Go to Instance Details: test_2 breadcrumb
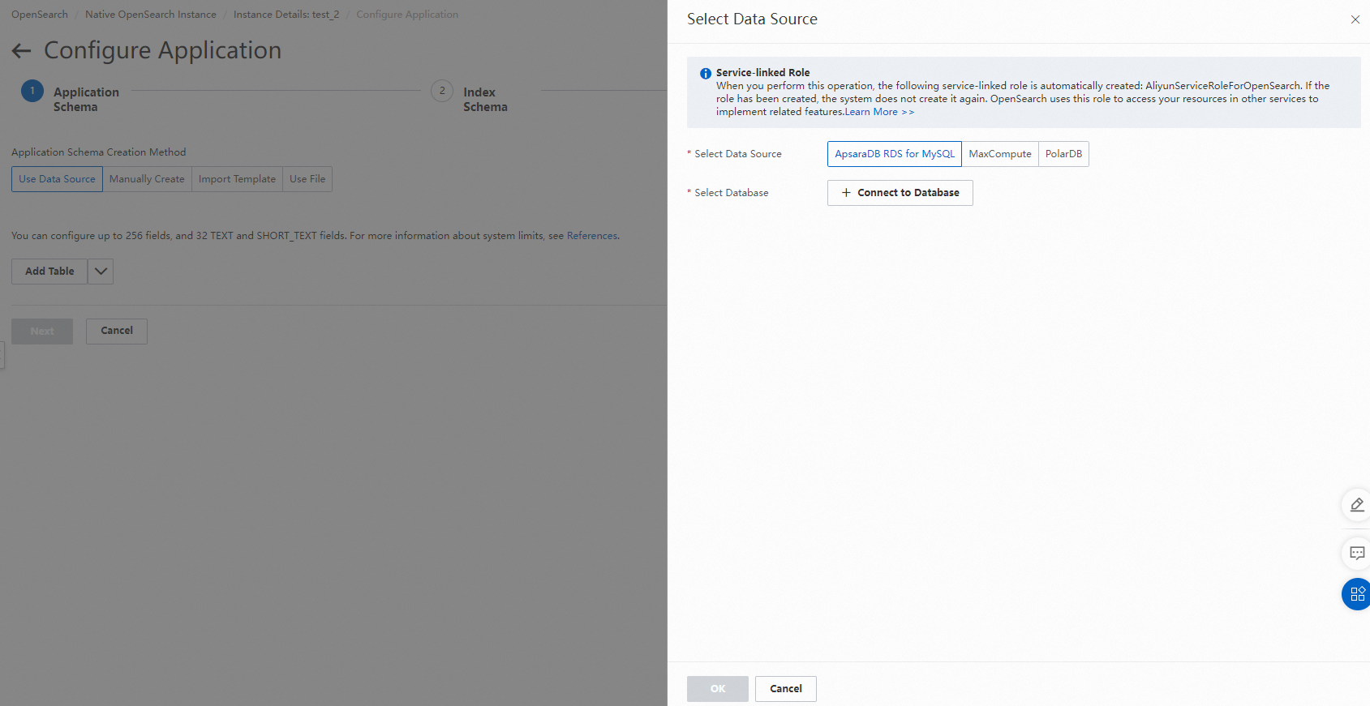This screenshot has width=1370, height=706. pos(286,15)
